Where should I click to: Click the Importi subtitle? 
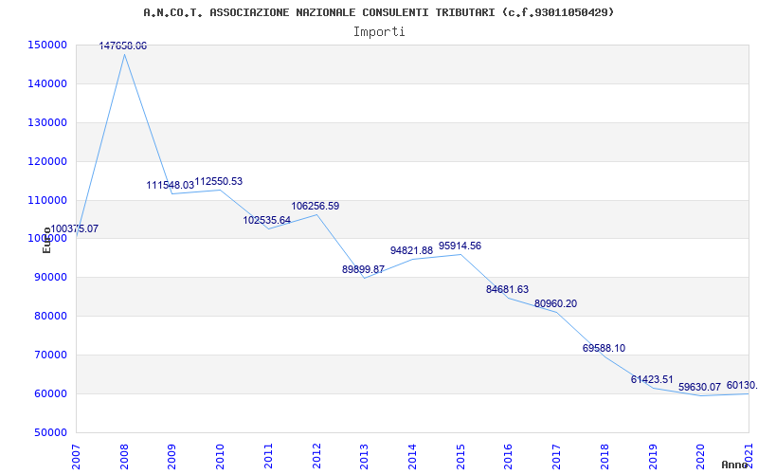[x=379, y=32]
